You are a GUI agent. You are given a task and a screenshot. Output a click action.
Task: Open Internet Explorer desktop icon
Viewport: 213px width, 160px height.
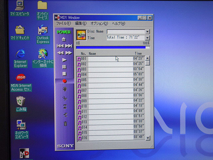[x=20, y=58]
